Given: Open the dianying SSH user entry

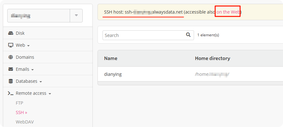Looking at the screenshot, I should pos(113,74).
